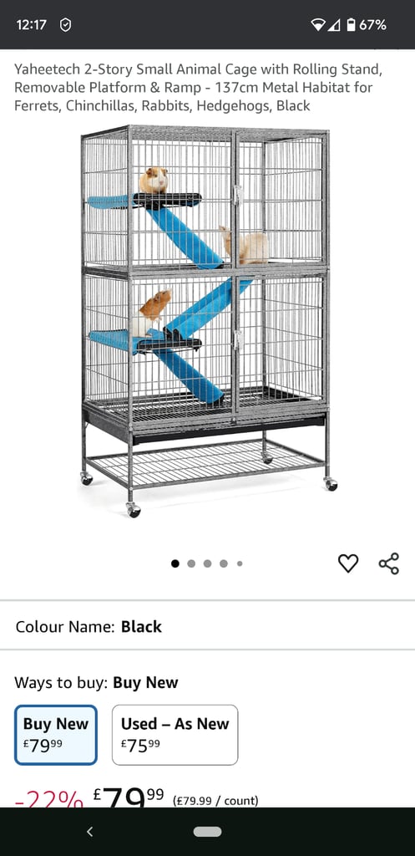Go to last small image dot

[x=240, y=563]
